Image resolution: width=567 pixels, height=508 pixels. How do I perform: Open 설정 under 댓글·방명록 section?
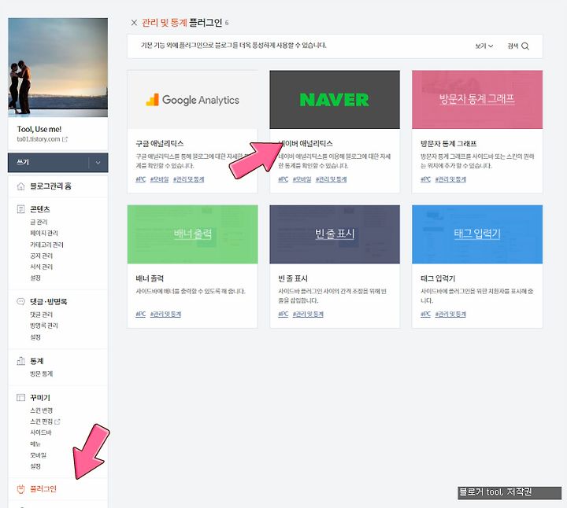tap(35, 337)
